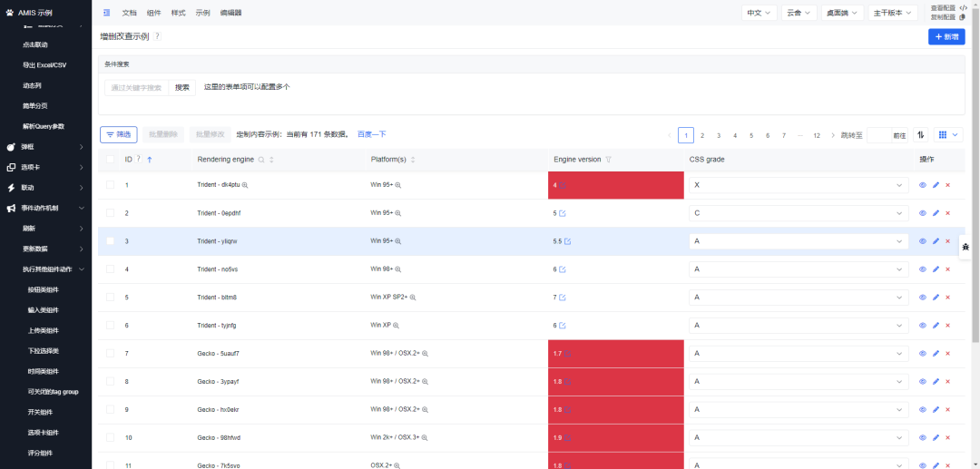Click the column sort toggle icon near pagination

[x=921, y=135]
